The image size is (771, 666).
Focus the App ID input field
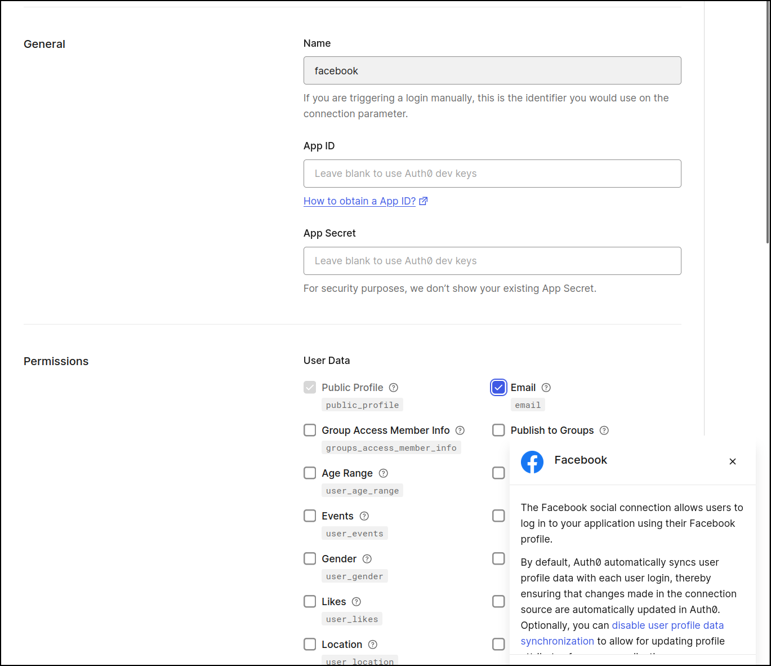click(492, 174)
